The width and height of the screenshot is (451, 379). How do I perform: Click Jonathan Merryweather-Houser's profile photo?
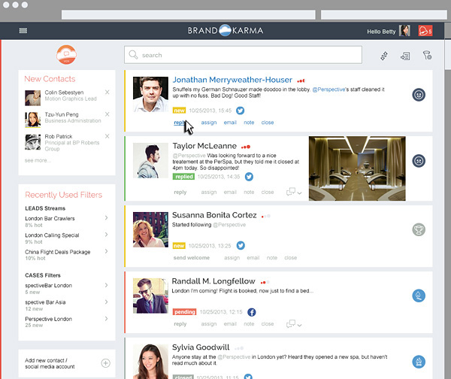pos(150,95)
